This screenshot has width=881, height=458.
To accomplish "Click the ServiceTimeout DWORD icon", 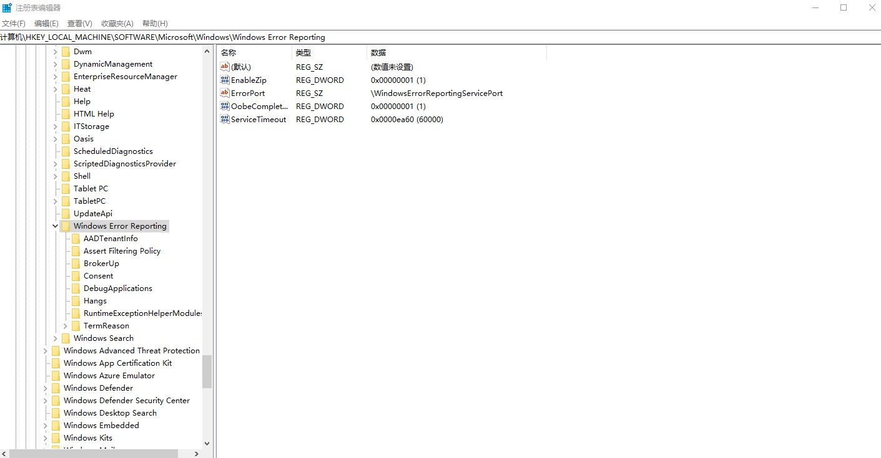I will [x=225, y=119].
